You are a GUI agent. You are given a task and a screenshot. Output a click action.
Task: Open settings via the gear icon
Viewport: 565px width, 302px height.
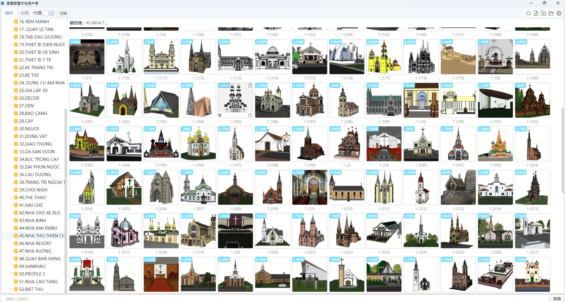point(559,13)
